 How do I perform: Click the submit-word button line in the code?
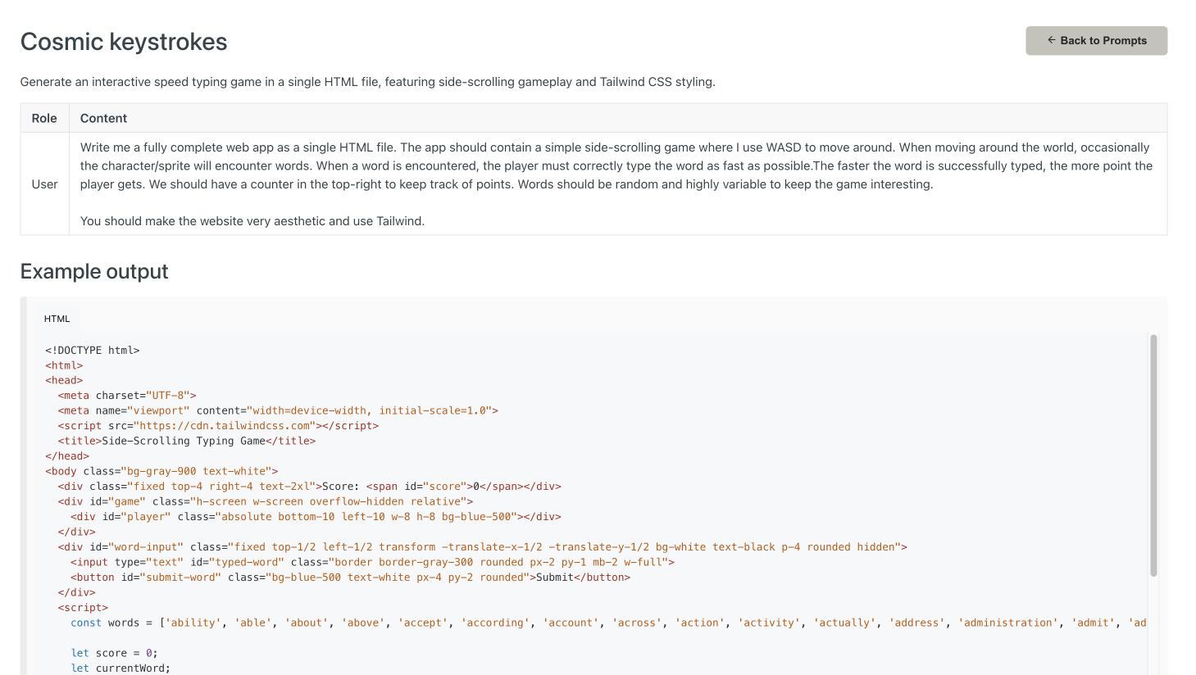pyautogui.click(x=350, y=578)
